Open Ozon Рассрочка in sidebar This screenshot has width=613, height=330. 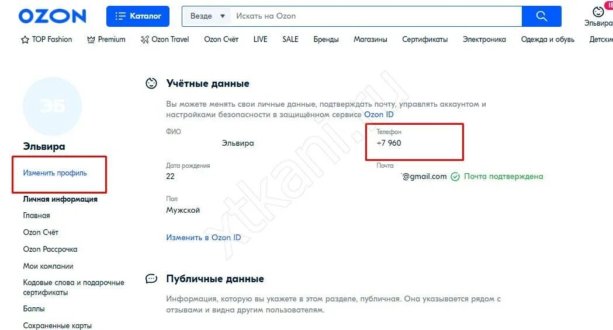tap(50, 250)
